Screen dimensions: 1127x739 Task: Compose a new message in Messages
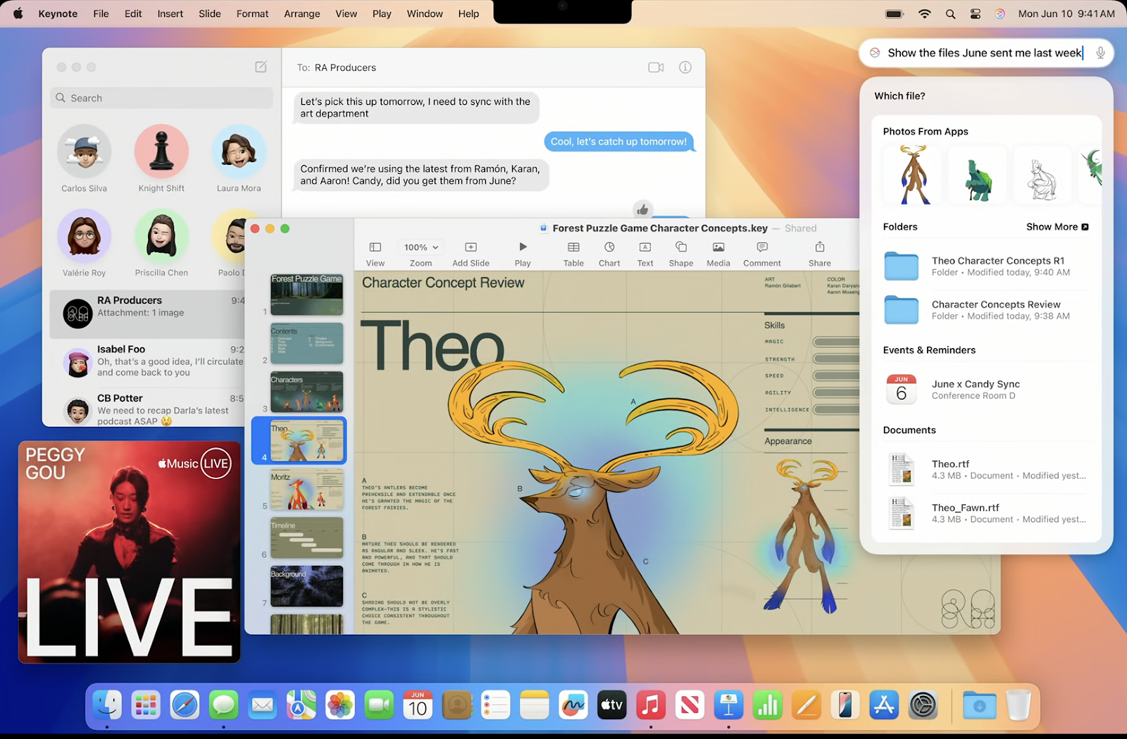click(260, 66)
